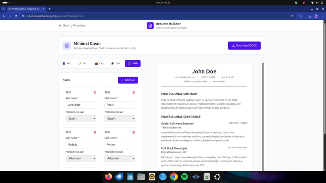Open Spotify from the dock
This screenshot has height=183, width=326.
point(184,177)
